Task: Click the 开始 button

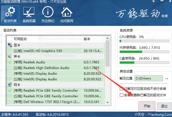Action: click(x=147, y=106)
